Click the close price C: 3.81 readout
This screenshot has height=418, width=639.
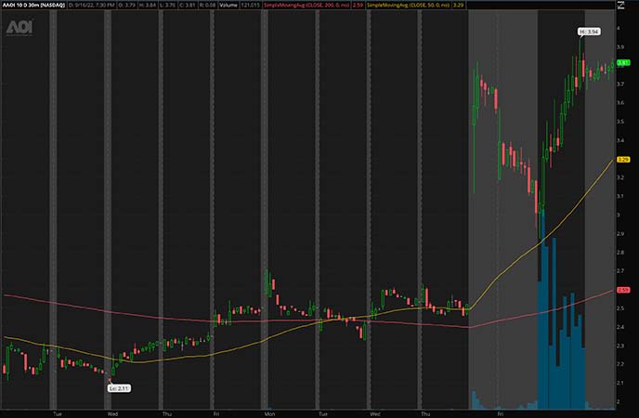[188, 6]
